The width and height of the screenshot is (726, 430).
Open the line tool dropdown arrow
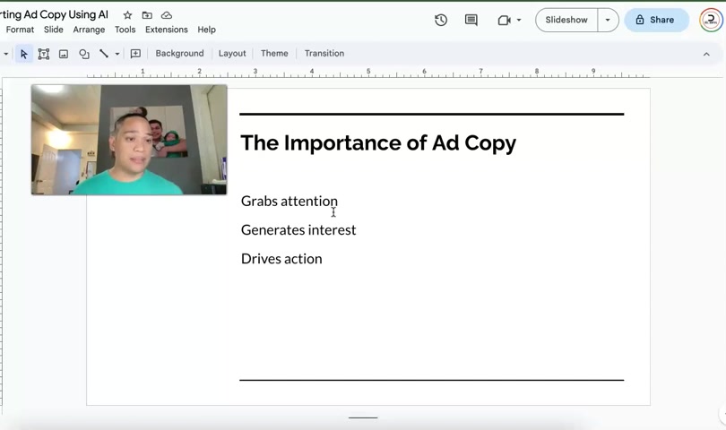117,54
